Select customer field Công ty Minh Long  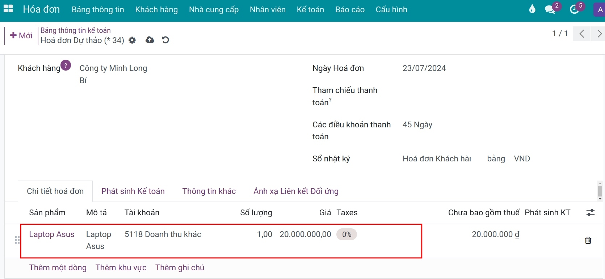click(113, 68)
